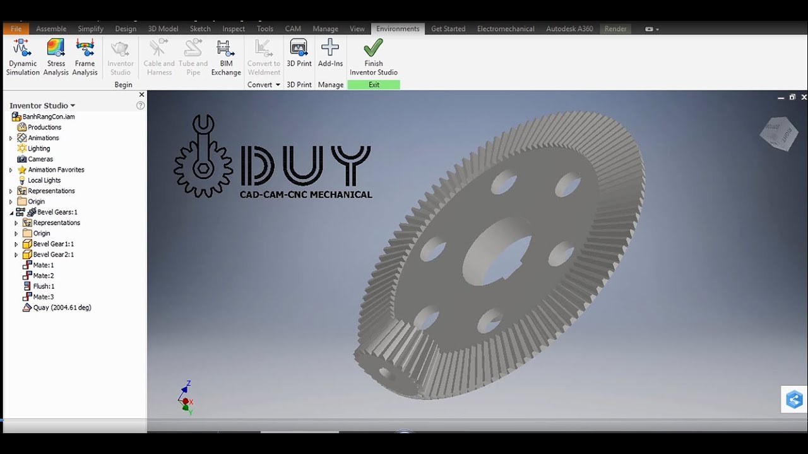The width and height of the screenshot is (808, 454).
Task: Launch BIM Exchange tool
Action: click(x=226, y=57)
